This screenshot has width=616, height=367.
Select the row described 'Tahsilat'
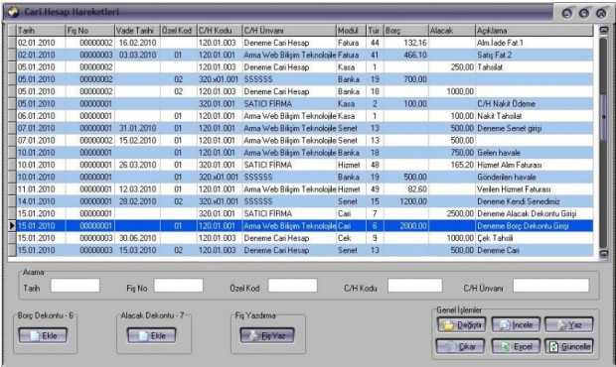(x=300, y=67)
